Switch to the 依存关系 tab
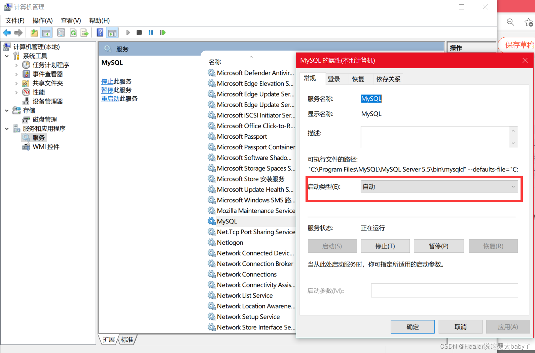The height and width of the screenshot is (353, 535). click(388, 79)
